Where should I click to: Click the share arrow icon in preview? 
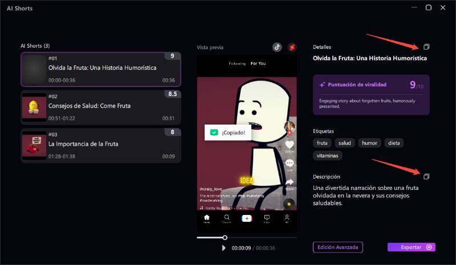pyautogui.click(x=290, y=182)
